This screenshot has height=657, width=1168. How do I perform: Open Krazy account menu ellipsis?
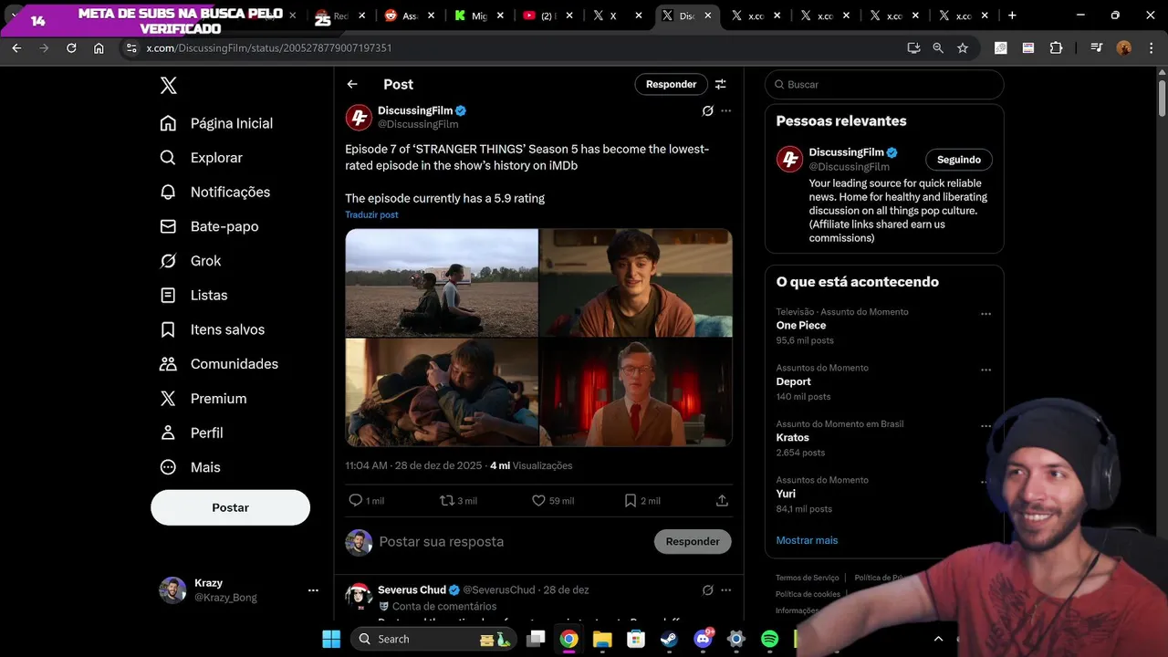pos(313,590)
